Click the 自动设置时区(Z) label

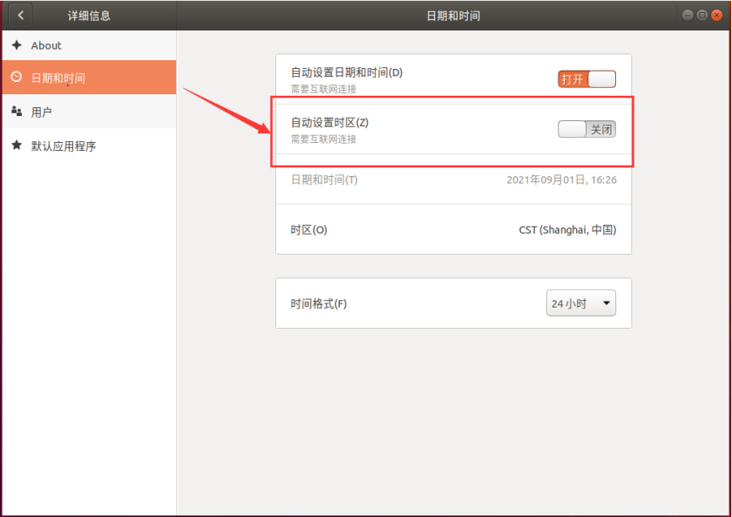tap(329, 122)
